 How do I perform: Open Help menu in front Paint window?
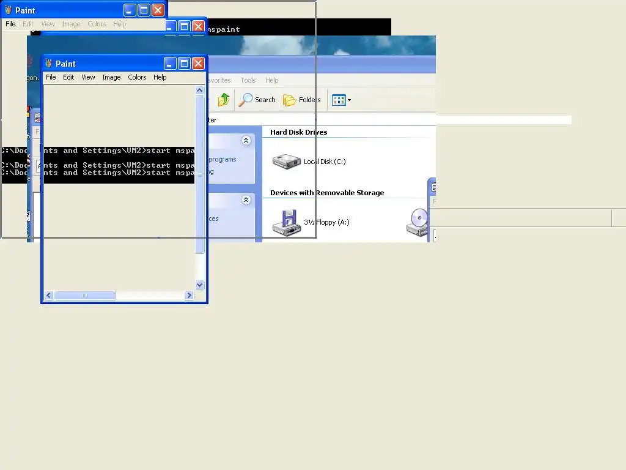(160, 77)
